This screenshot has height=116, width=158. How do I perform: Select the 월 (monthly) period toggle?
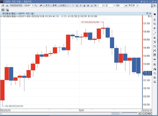[84, 5]
